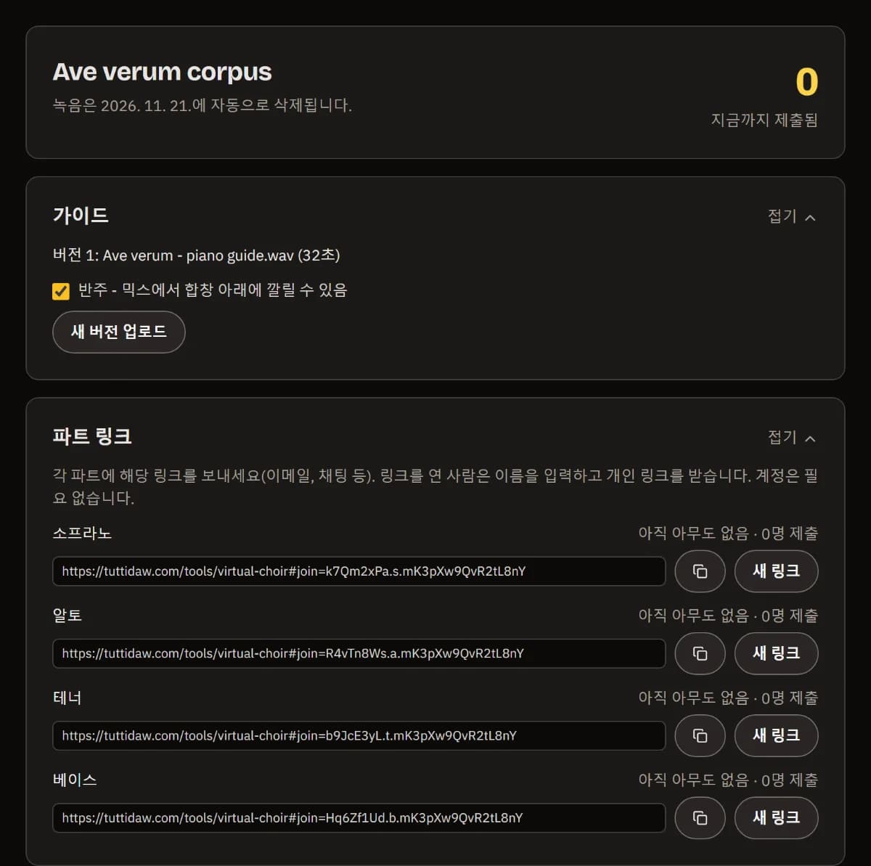Select the 소프라노 link URL field
The width and height of the screenshot is (871, 866).
[359, 571]
